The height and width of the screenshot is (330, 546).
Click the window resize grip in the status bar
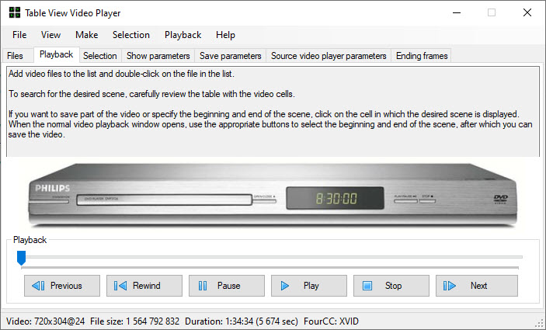tap(540, 324)
